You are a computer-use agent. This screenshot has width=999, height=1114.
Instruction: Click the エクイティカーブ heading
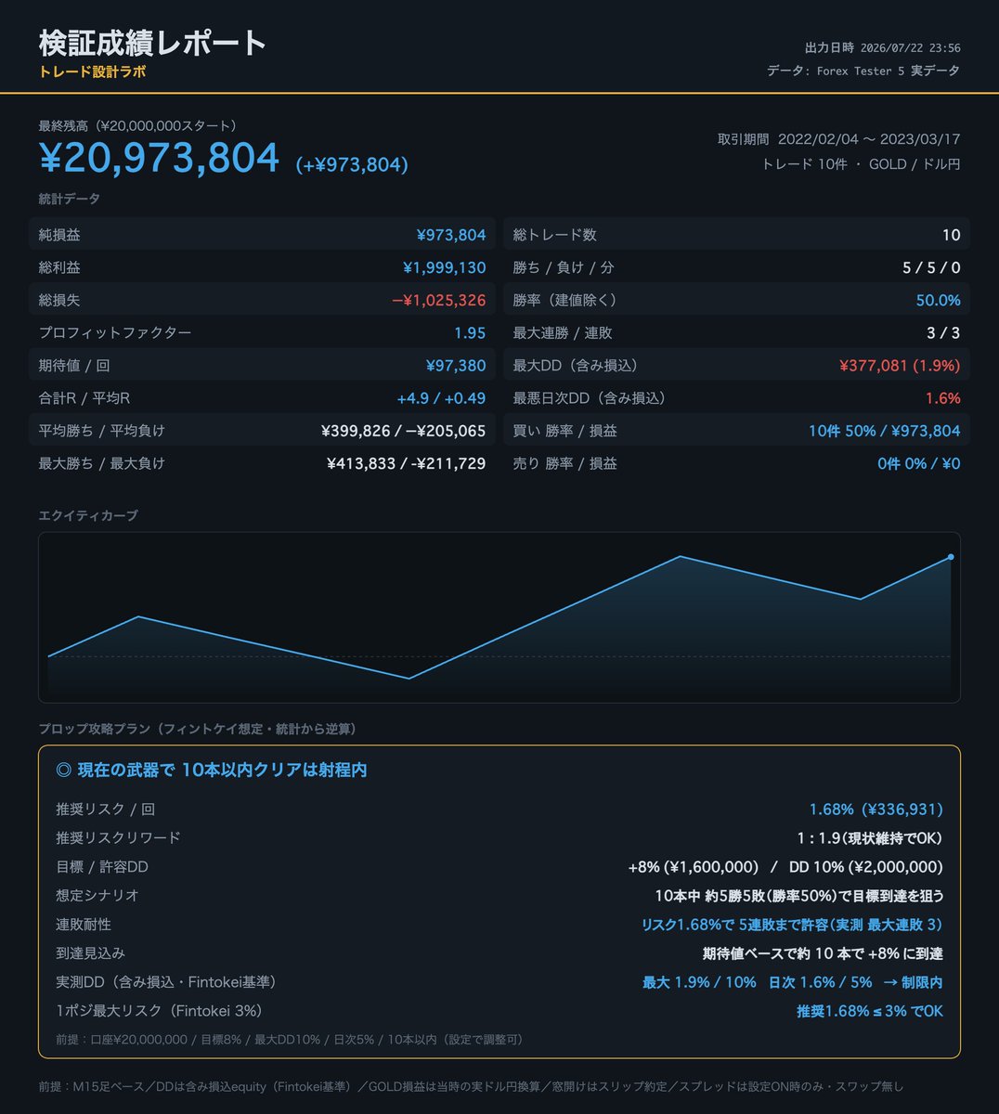pos(88,515)
